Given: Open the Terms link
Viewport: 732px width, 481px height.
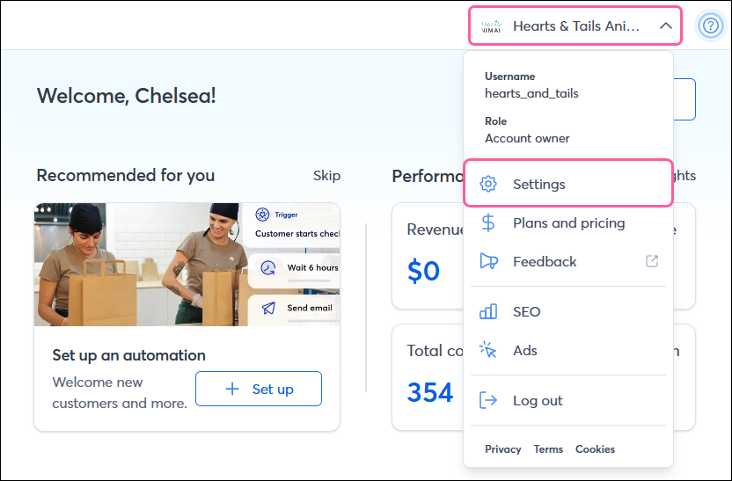Looking at the screenshot, I should point(548,448).
